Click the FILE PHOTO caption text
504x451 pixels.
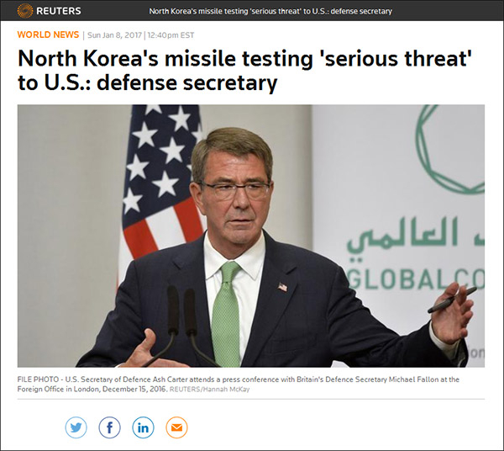[239, 384]
